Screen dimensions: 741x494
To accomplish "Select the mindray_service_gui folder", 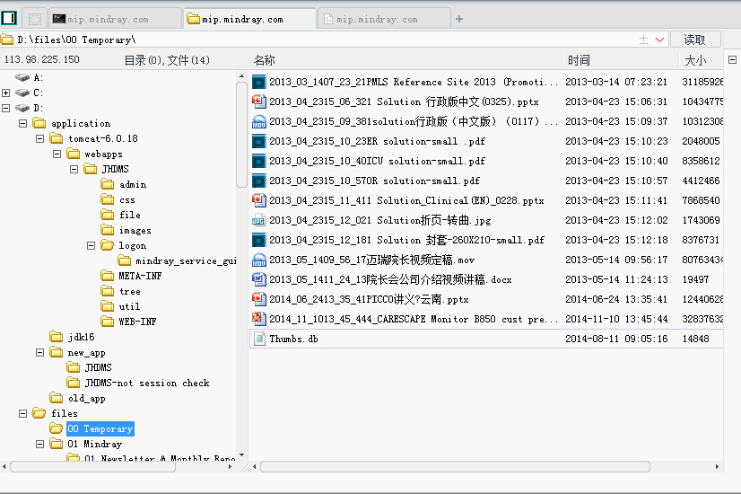I will click(x=186, y=260).
